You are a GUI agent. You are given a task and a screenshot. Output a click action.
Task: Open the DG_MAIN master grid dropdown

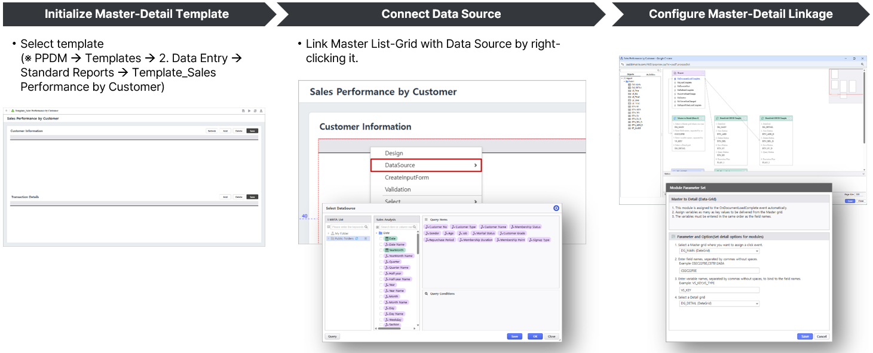click(x=718, y=251)
